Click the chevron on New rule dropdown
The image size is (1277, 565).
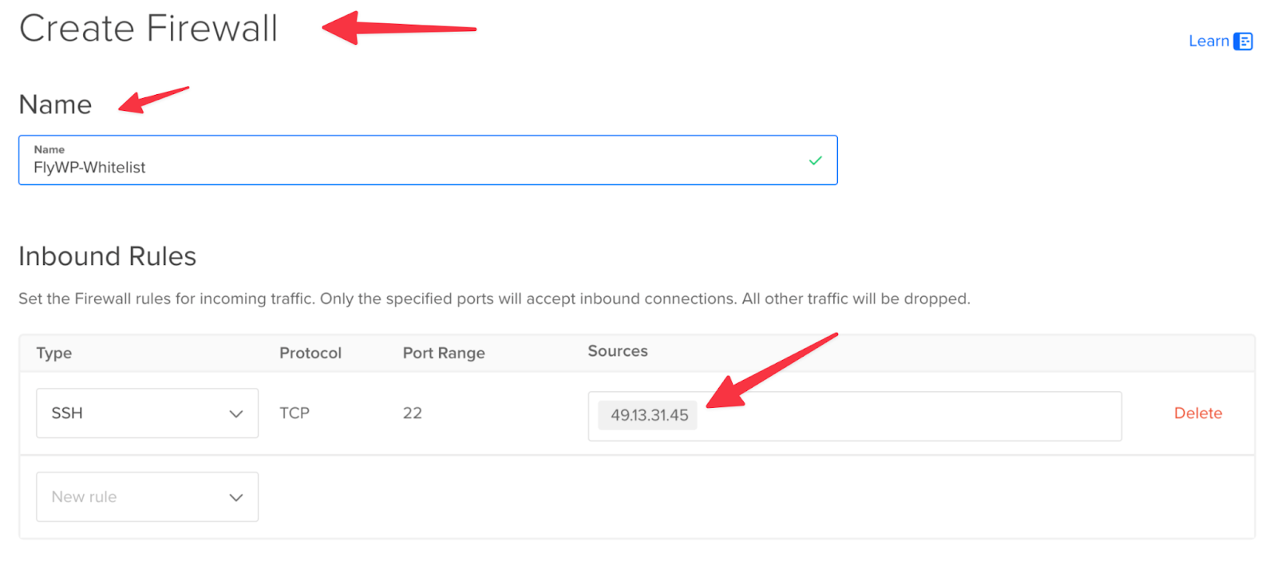235,498
